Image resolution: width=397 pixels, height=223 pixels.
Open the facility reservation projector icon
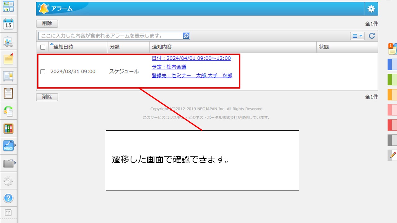pyautogui.click(x=8, y=42)
